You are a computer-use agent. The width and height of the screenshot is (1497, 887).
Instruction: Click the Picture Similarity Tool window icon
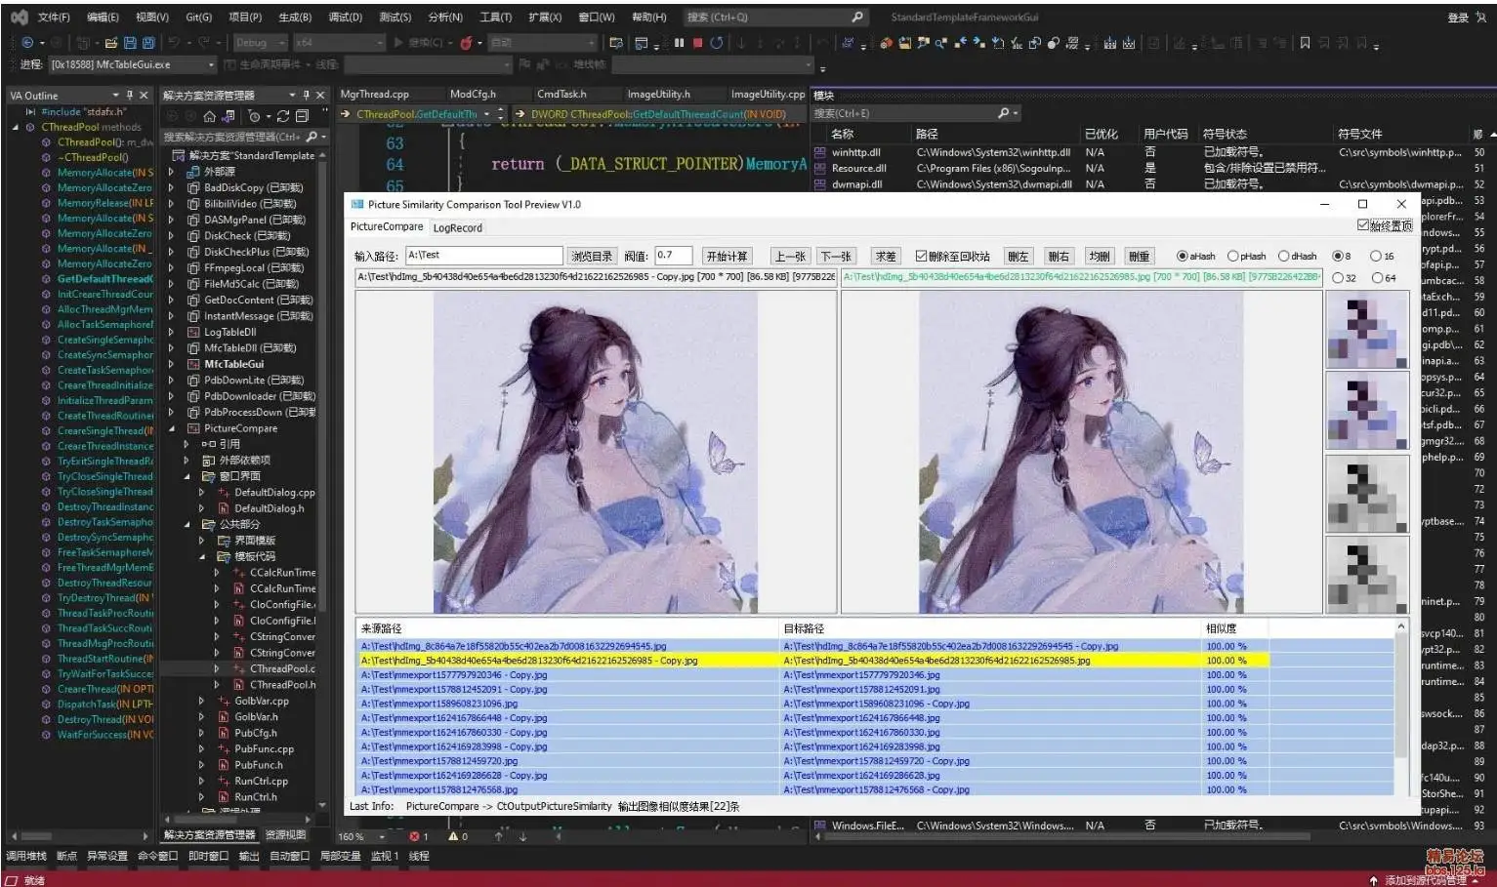(x=356, y=204)
